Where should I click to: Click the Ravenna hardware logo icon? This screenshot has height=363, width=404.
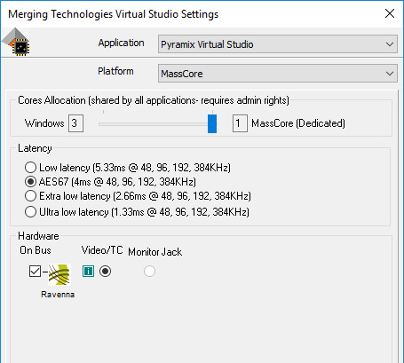tap(59, 274)
